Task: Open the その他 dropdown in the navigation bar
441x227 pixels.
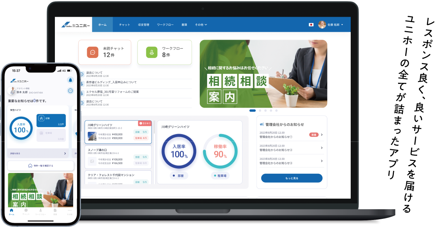Action: (201, 24)
